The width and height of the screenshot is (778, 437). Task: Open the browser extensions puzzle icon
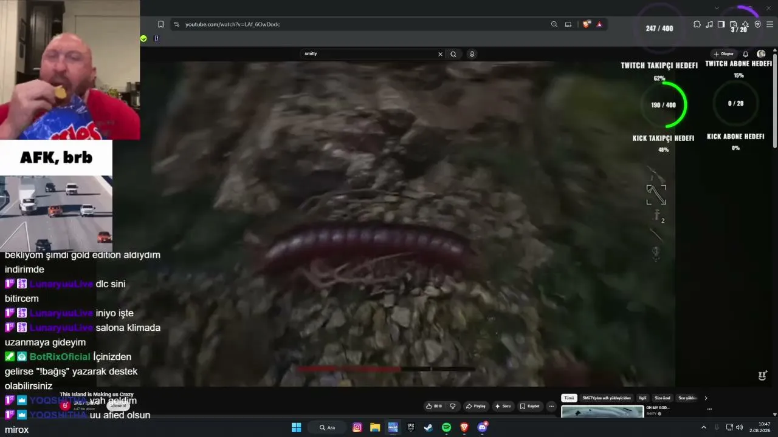pos(697,24)
